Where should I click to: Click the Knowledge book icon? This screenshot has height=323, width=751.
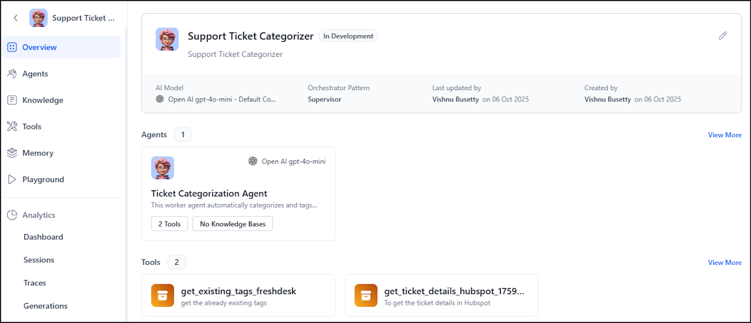[x=12, y=100]
